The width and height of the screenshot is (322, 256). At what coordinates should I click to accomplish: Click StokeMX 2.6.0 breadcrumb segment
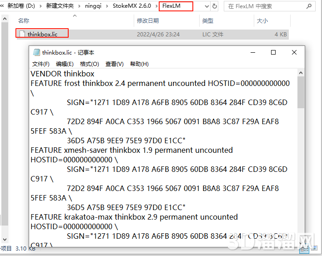coord(132,6)
